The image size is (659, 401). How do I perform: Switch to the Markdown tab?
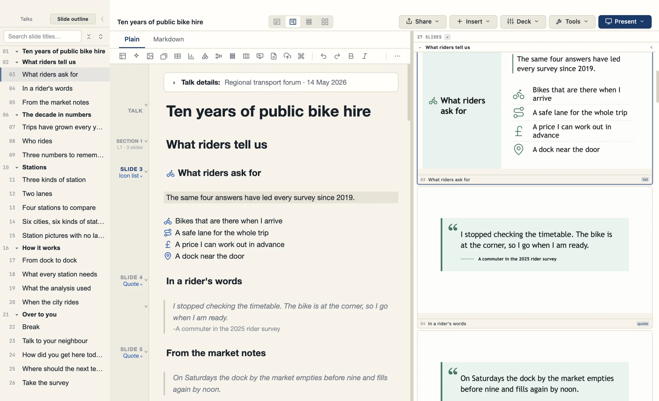click(x=169, y=39)
